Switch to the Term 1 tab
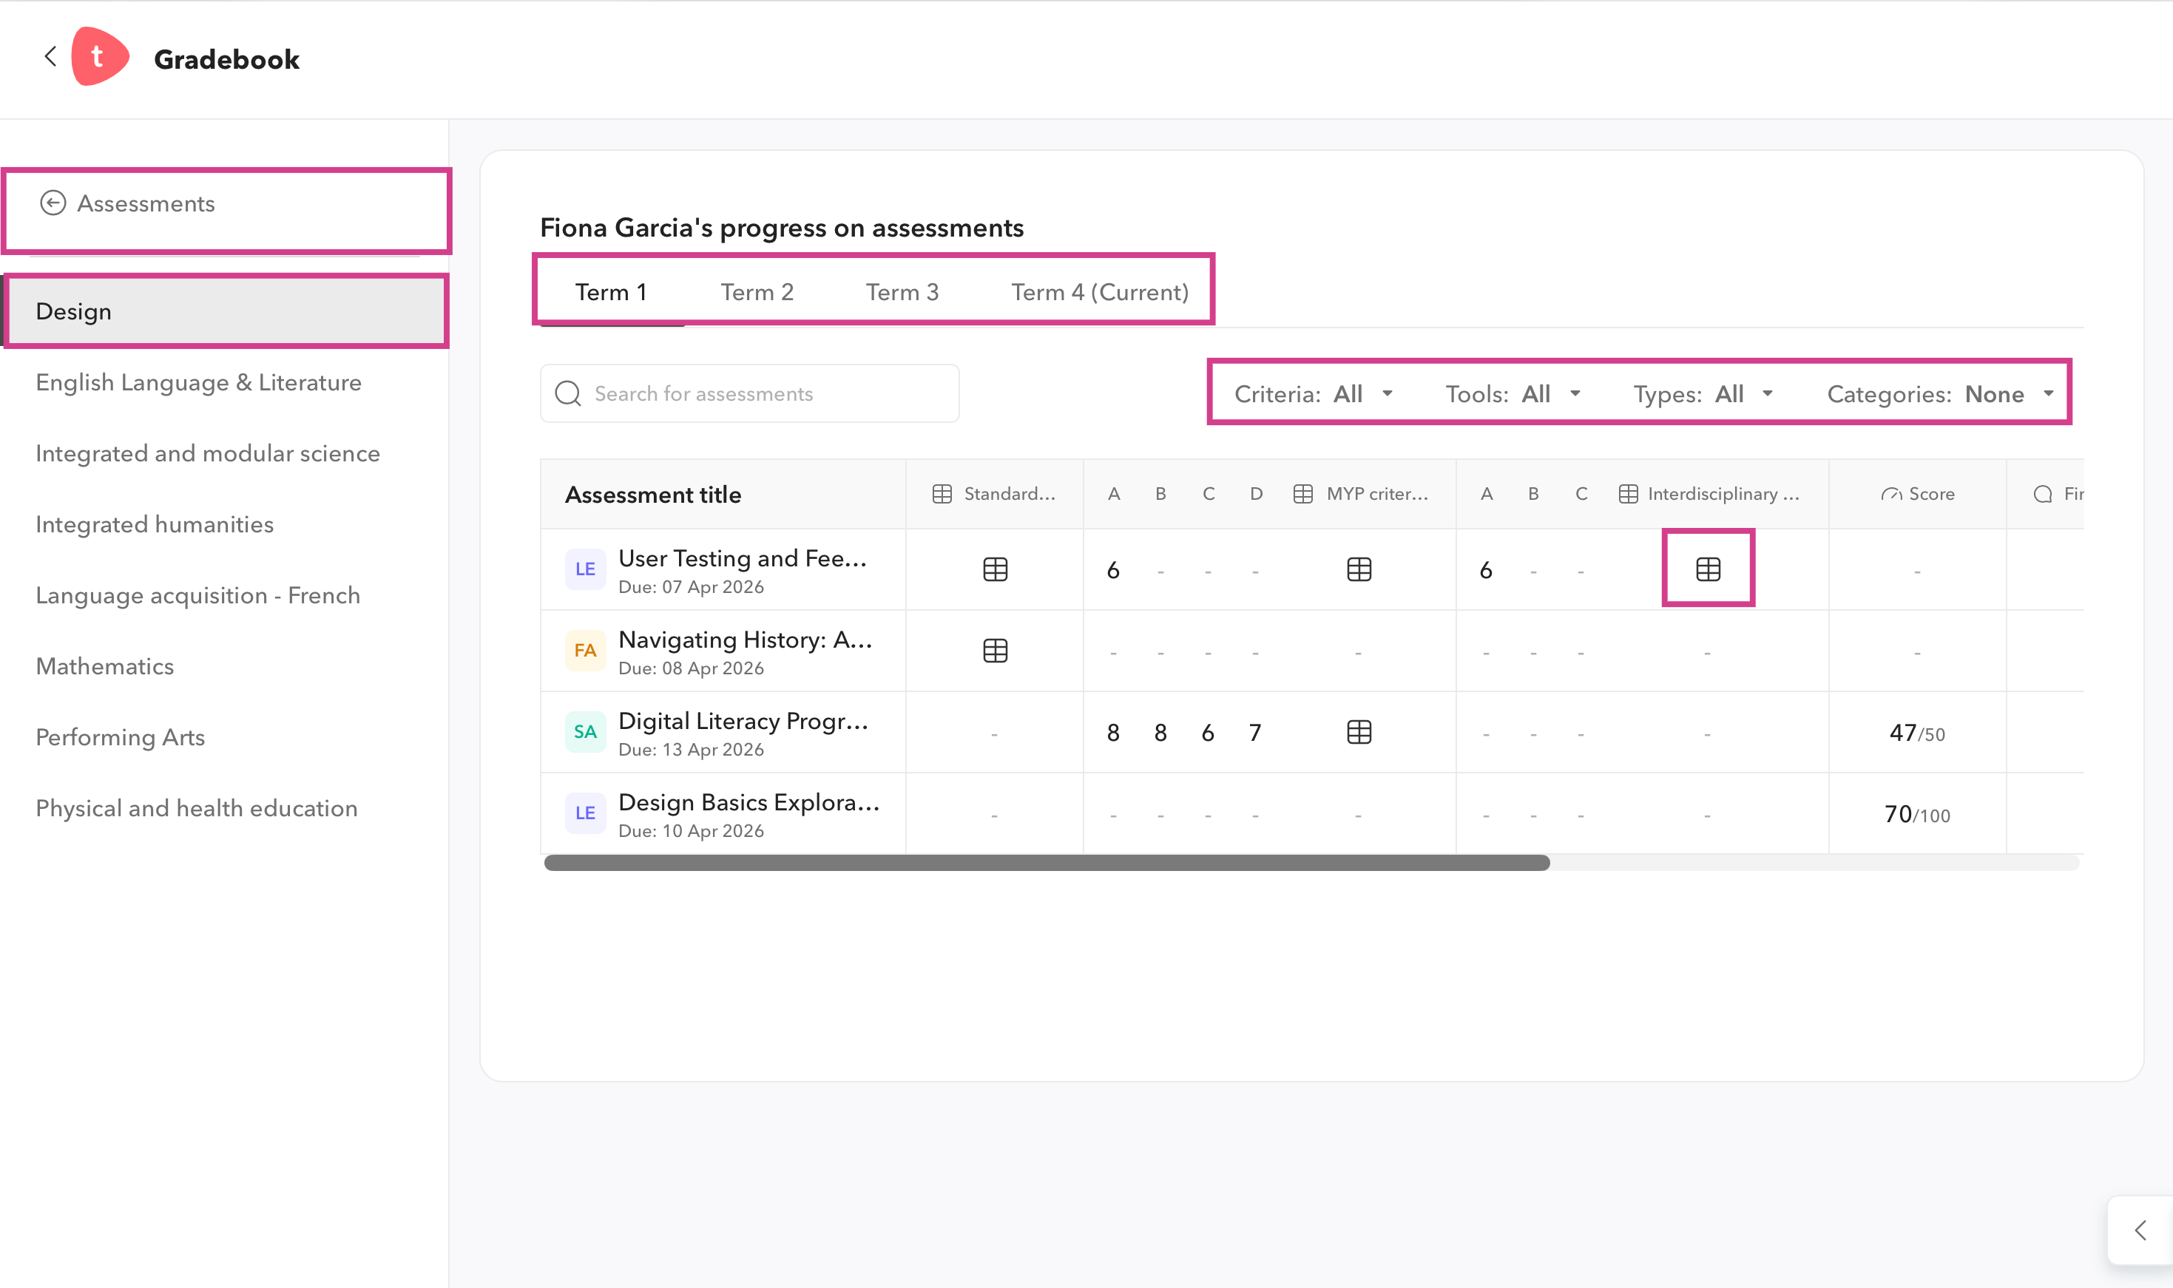 click(611, 291)
